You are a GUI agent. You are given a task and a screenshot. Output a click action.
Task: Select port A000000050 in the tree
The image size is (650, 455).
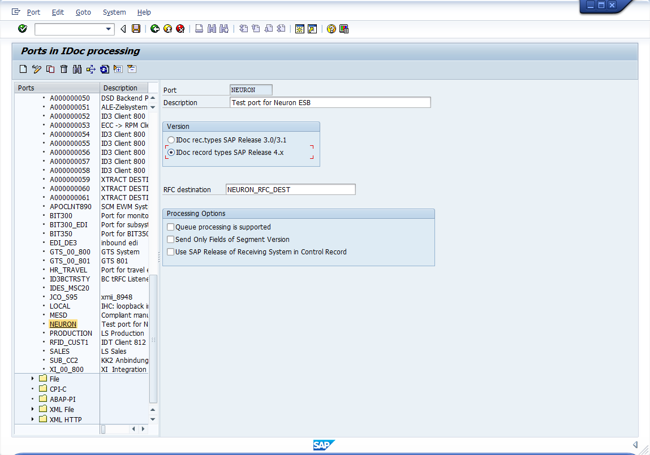point(70,98)
